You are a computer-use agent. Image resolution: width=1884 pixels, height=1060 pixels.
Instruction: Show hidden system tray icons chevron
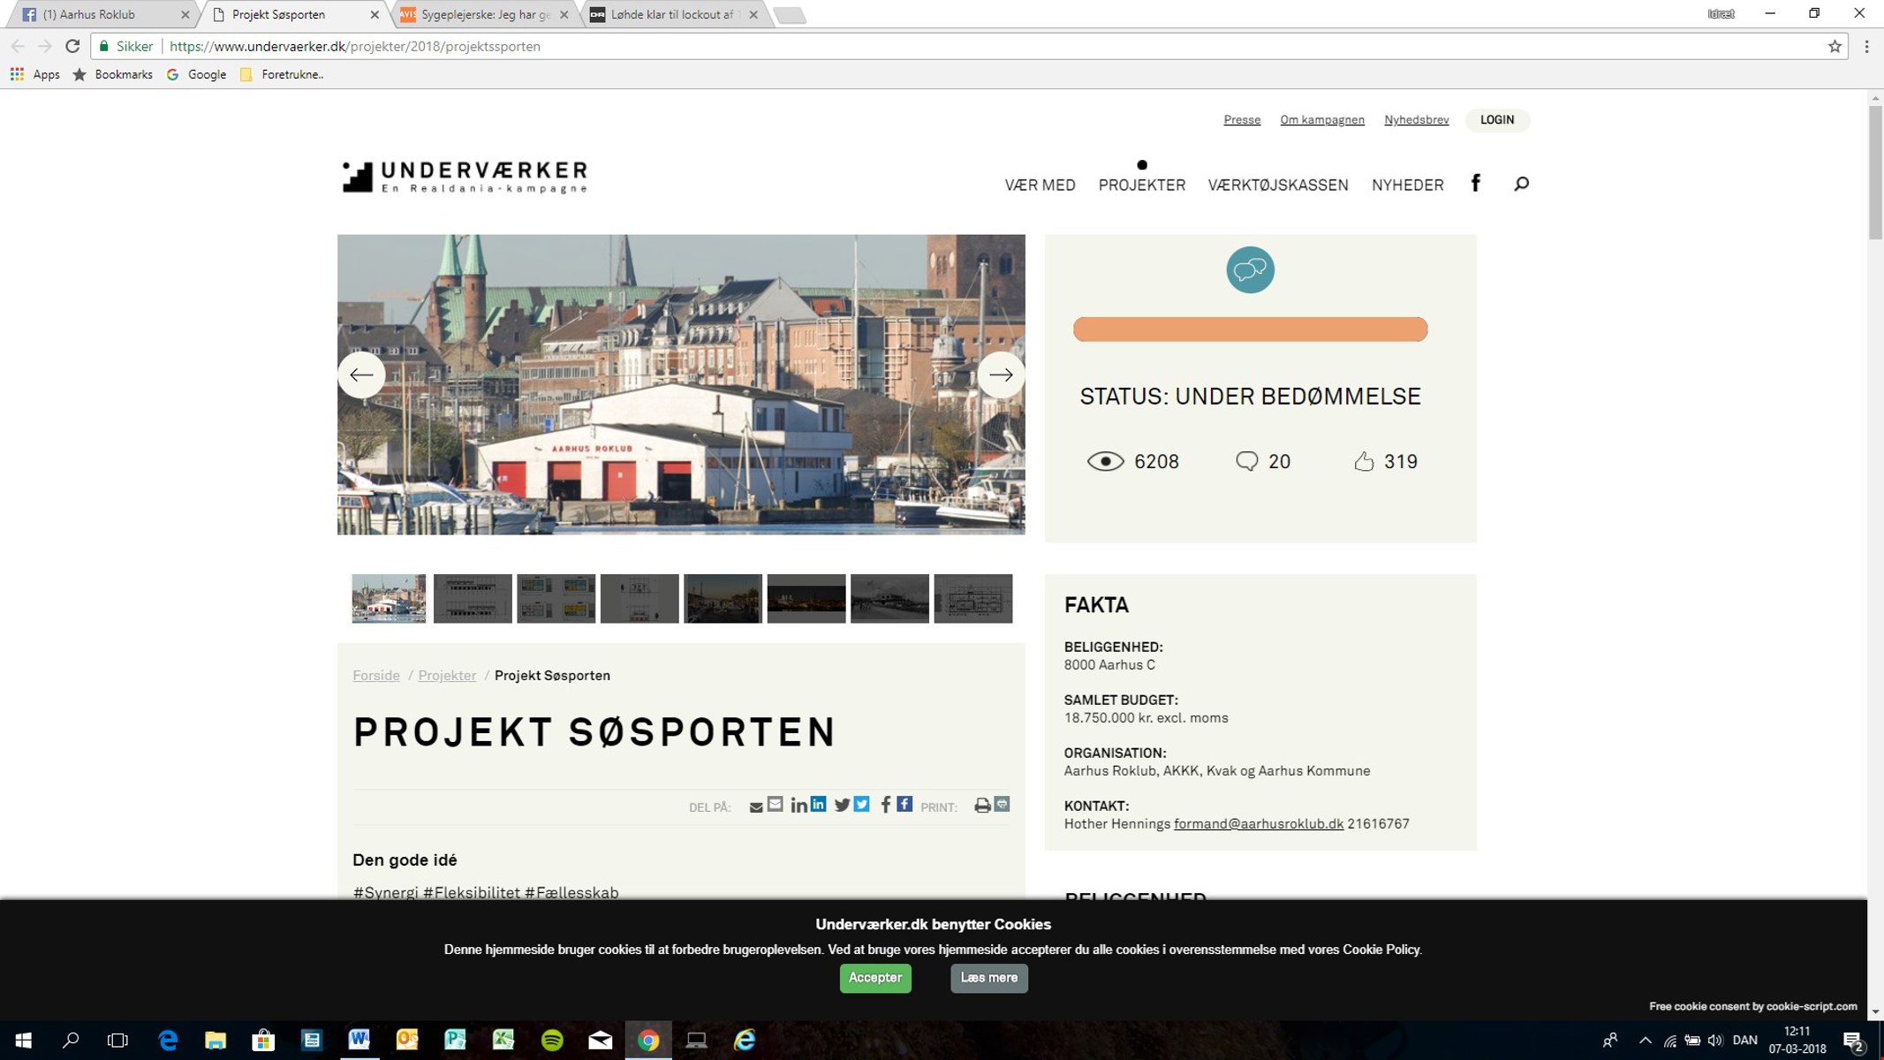click(1645, 1040)
